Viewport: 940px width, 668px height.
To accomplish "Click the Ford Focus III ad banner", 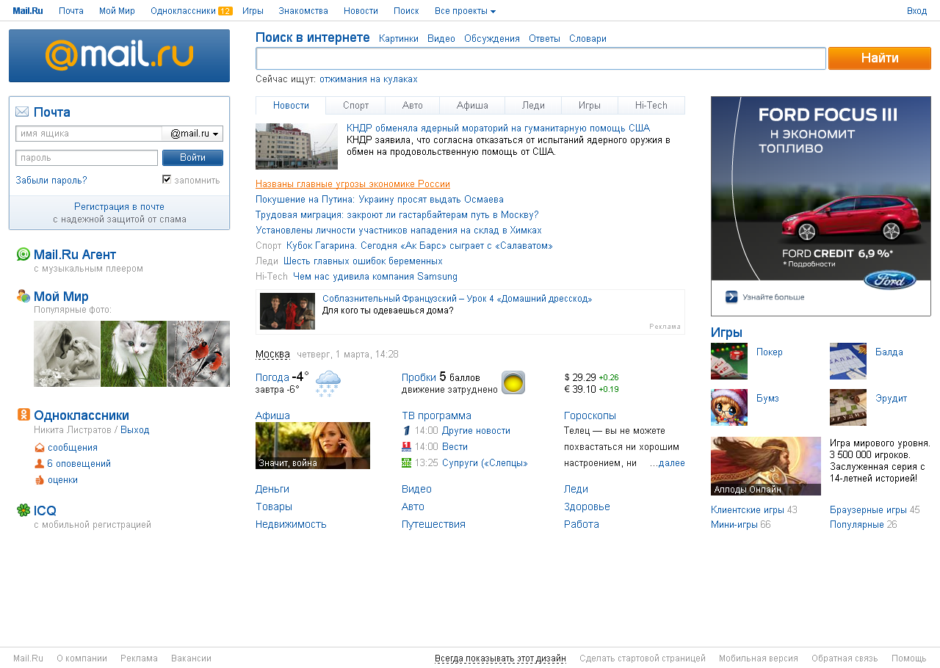I will point(821,206).
